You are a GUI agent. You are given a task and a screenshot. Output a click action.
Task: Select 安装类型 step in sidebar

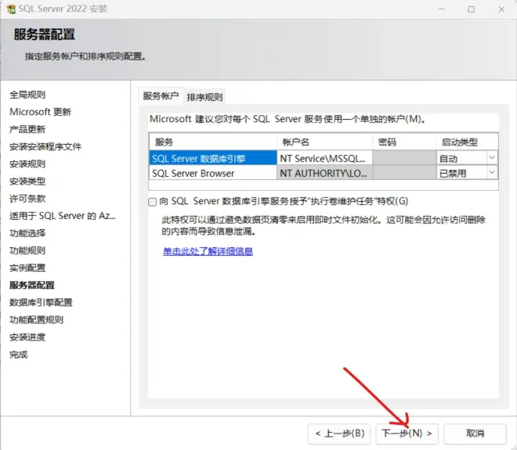tap(27, 182)
